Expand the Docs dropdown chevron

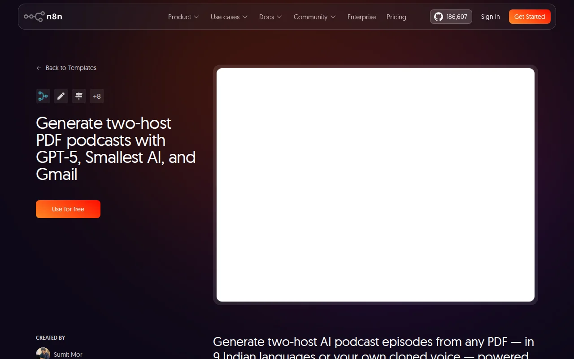[x=279, y=17]
